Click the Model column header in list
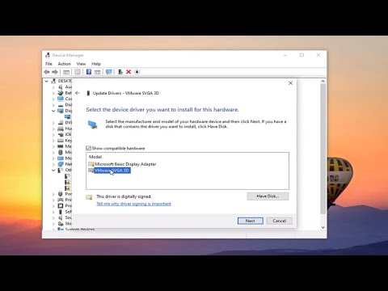 point(95,157)
